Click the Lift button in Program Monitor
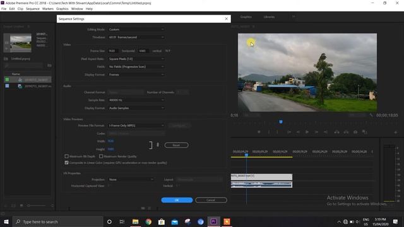This screenshot has width=404, height=227. (x=336, y=132)
